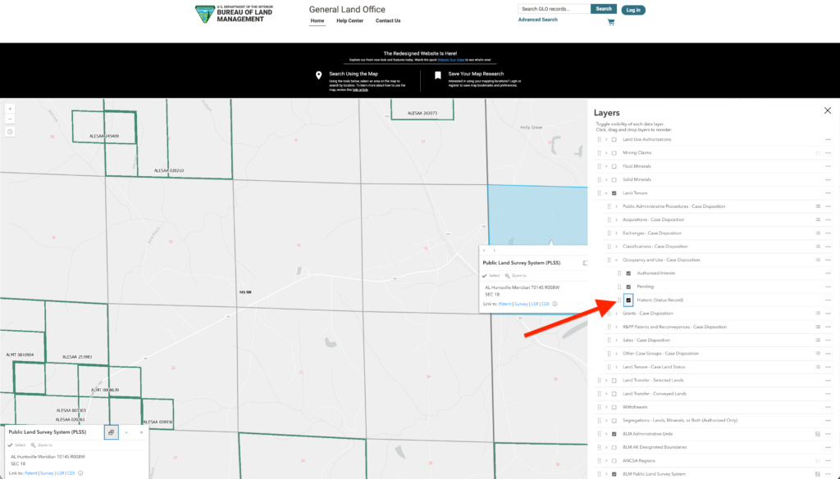Open options menu for Land Use Authorizations layer
Viewport: 840px width, 479px height.
pyautogui.click(x=828, y=139)
